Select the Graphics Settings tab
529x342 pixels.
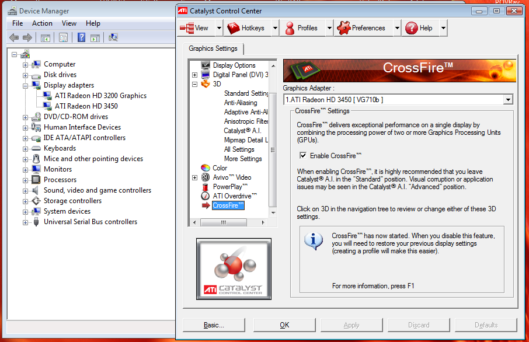pos(213,48)
